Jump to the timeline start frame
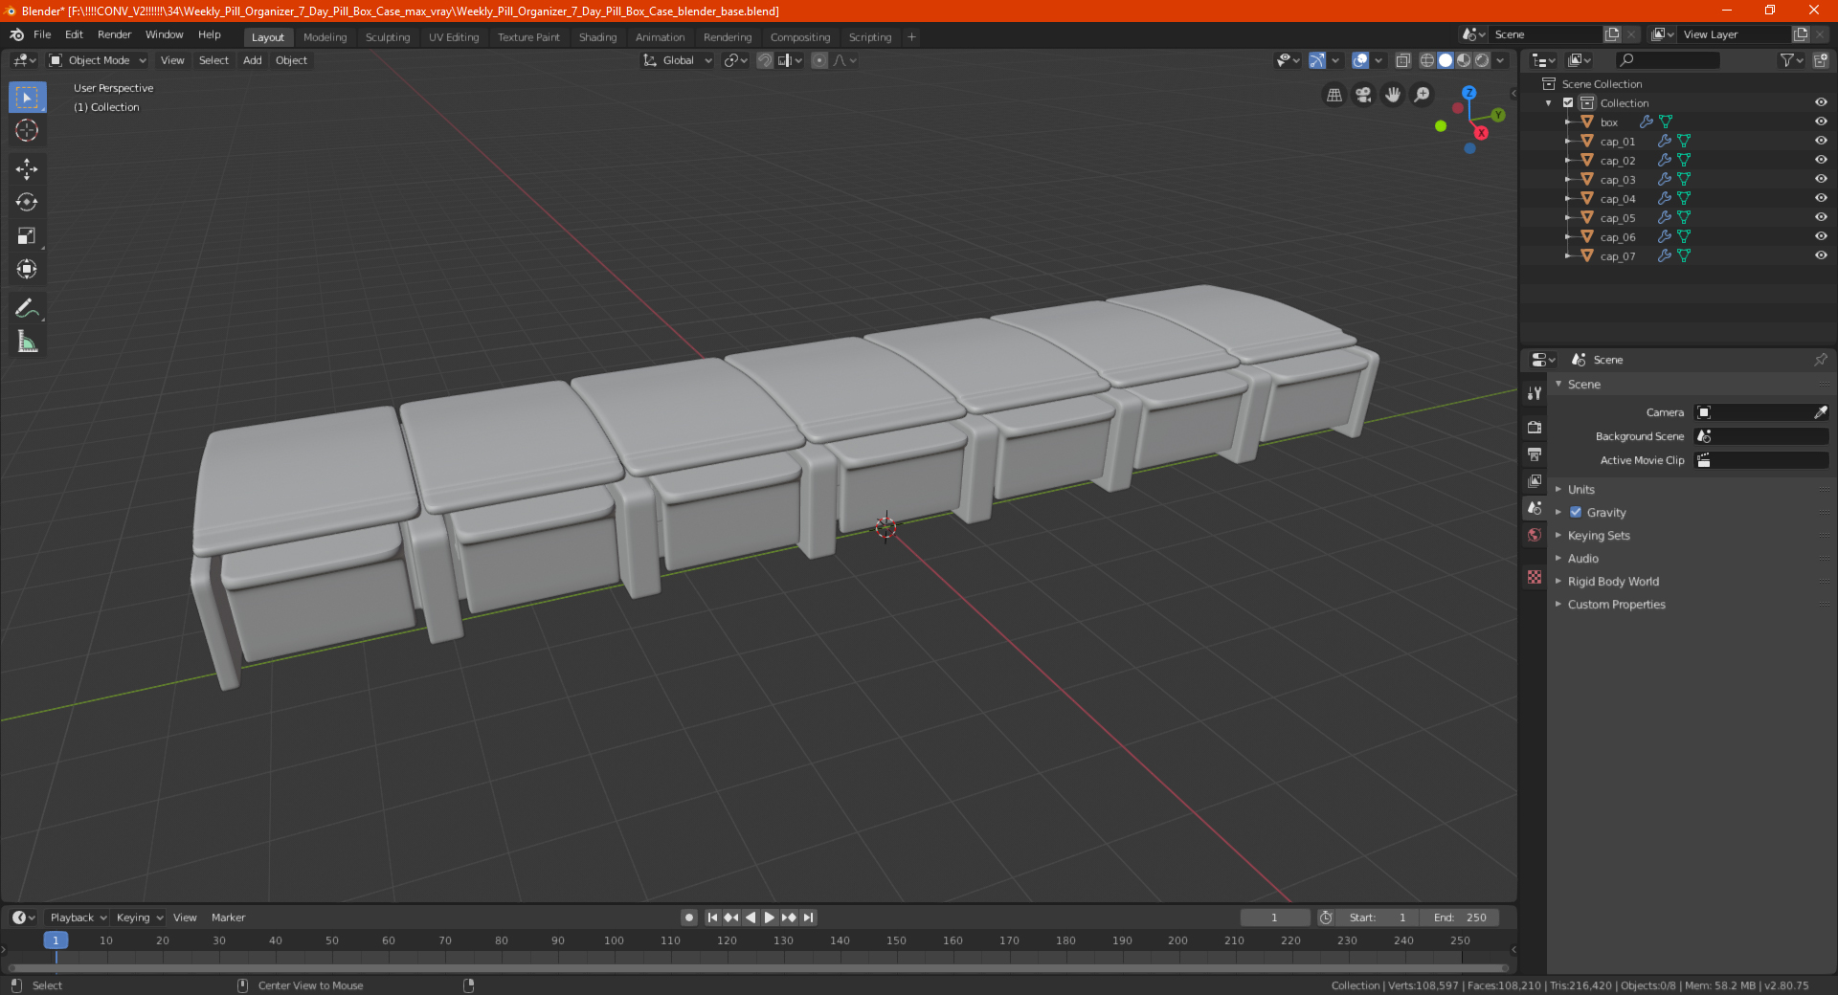This screenshot has height=995, width=1838. 712,918
